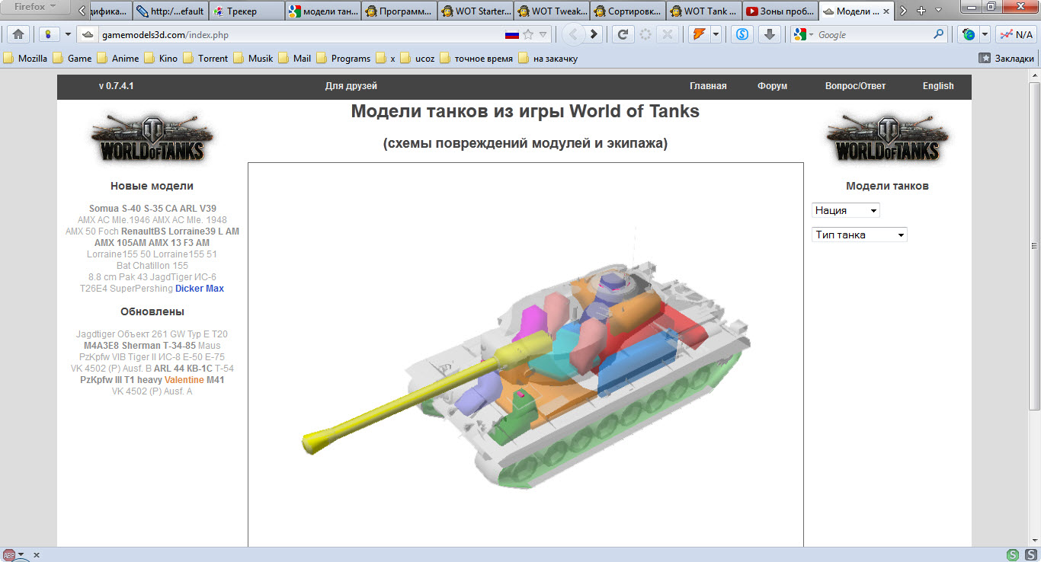Open the Главная page link
Viewport: 1041px width, 562px height.
click(708, 86)
